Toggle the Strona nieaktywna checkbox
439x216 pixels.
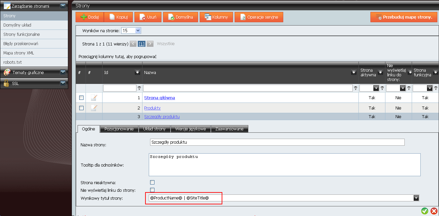point(152,182)
